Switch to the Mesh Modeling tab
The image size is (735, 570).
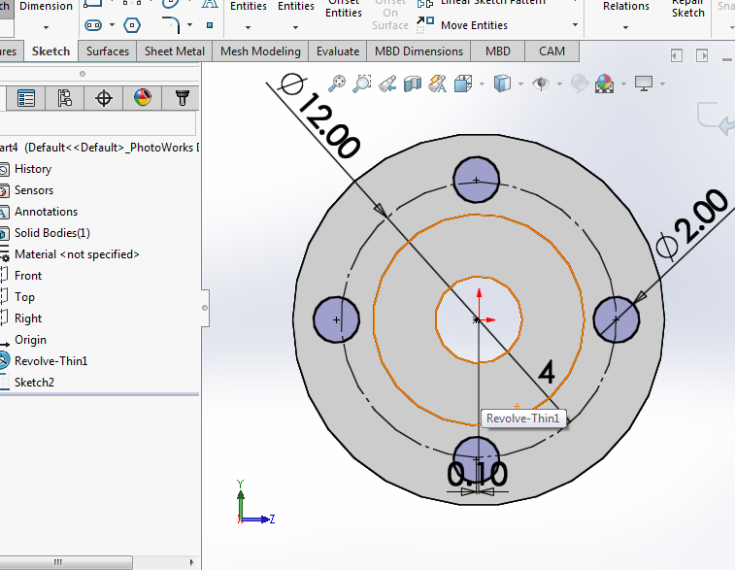pyautogui.click(x=260, y=51)
